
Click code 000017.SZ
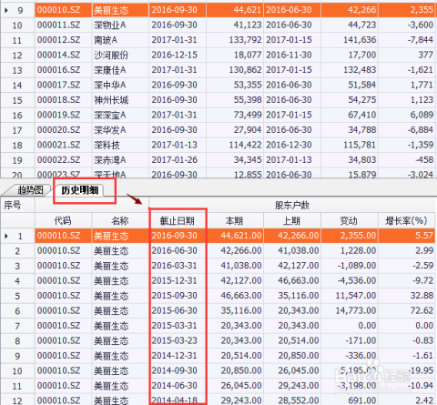point(59,85)
